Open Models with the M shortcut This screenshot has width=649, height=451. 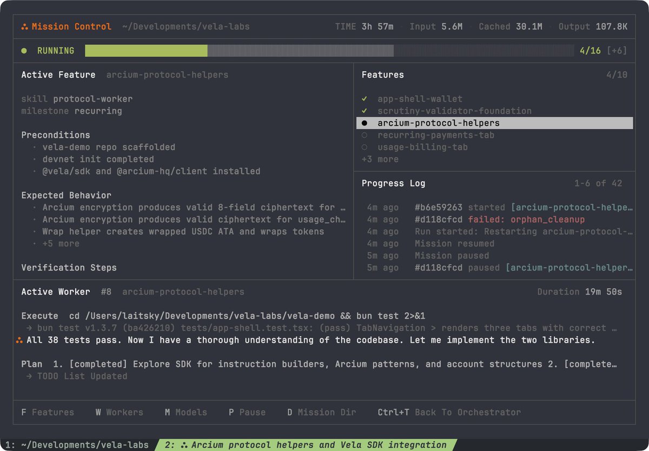(186, 412)
